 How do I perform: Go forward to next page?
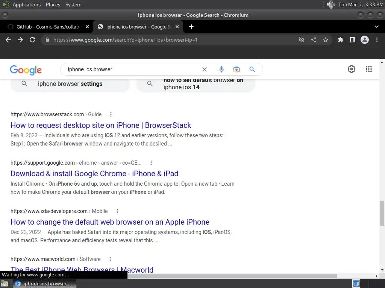click(20, 40)
